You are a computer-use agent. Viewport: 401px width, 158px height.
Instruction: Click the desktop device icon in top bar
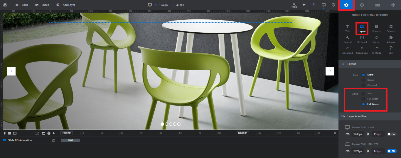click(150, 5)
